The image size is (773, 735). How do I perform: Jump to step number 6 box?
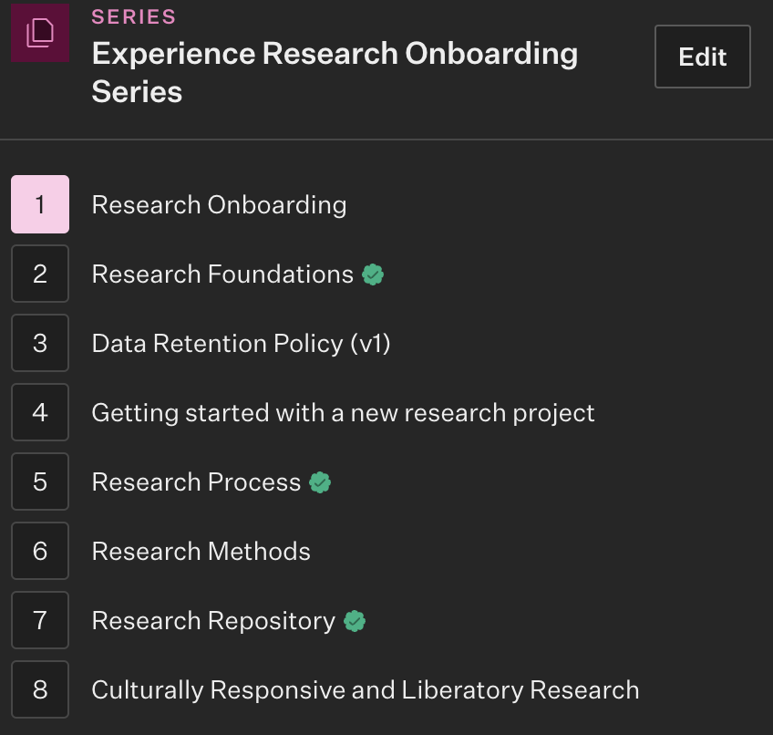40,551
